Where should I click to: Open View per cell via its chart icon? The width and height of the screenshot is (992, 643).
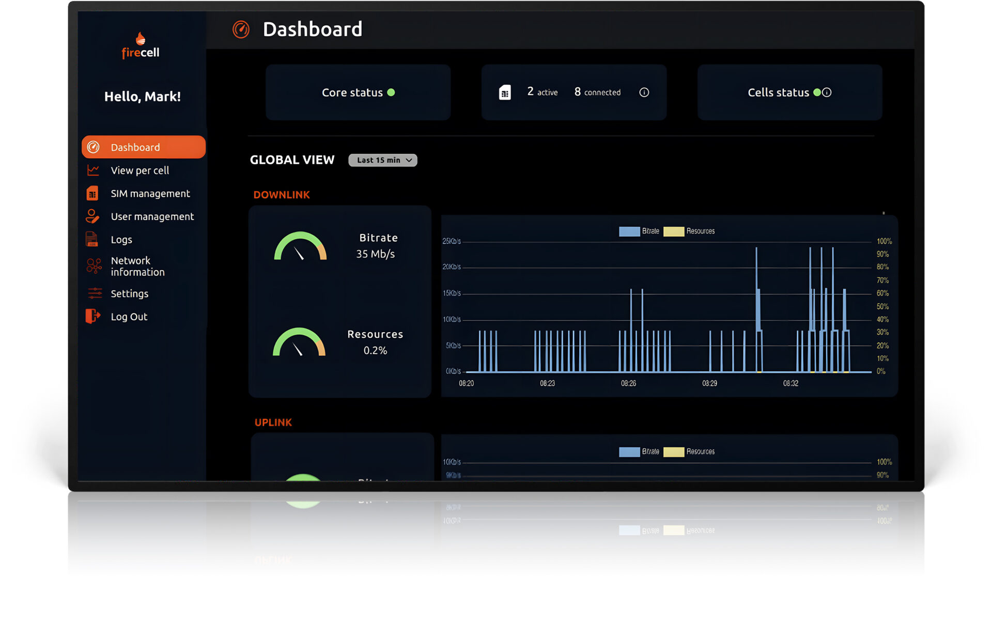click(x=93, y=170)
